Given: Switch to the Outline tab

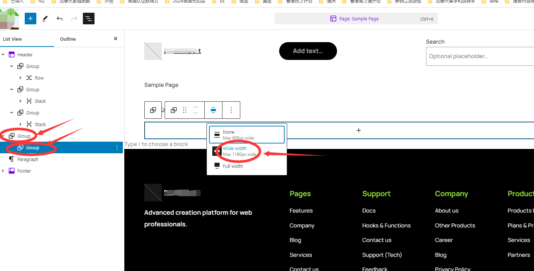Looking at the screenshot, I should tap(68, 39).
